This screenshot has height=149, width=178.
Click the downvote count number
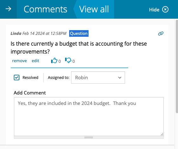pos(74,62)
